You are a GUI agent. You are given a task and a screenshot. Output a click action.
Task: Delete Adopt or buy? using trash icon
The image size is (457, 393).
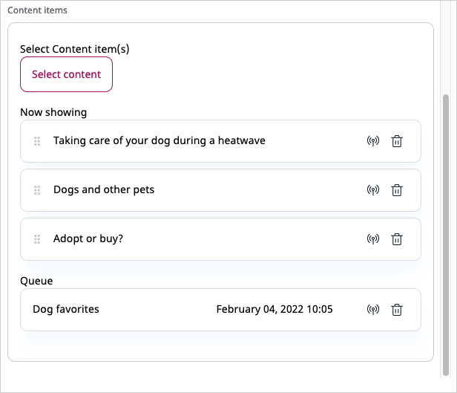pos(397,239)
